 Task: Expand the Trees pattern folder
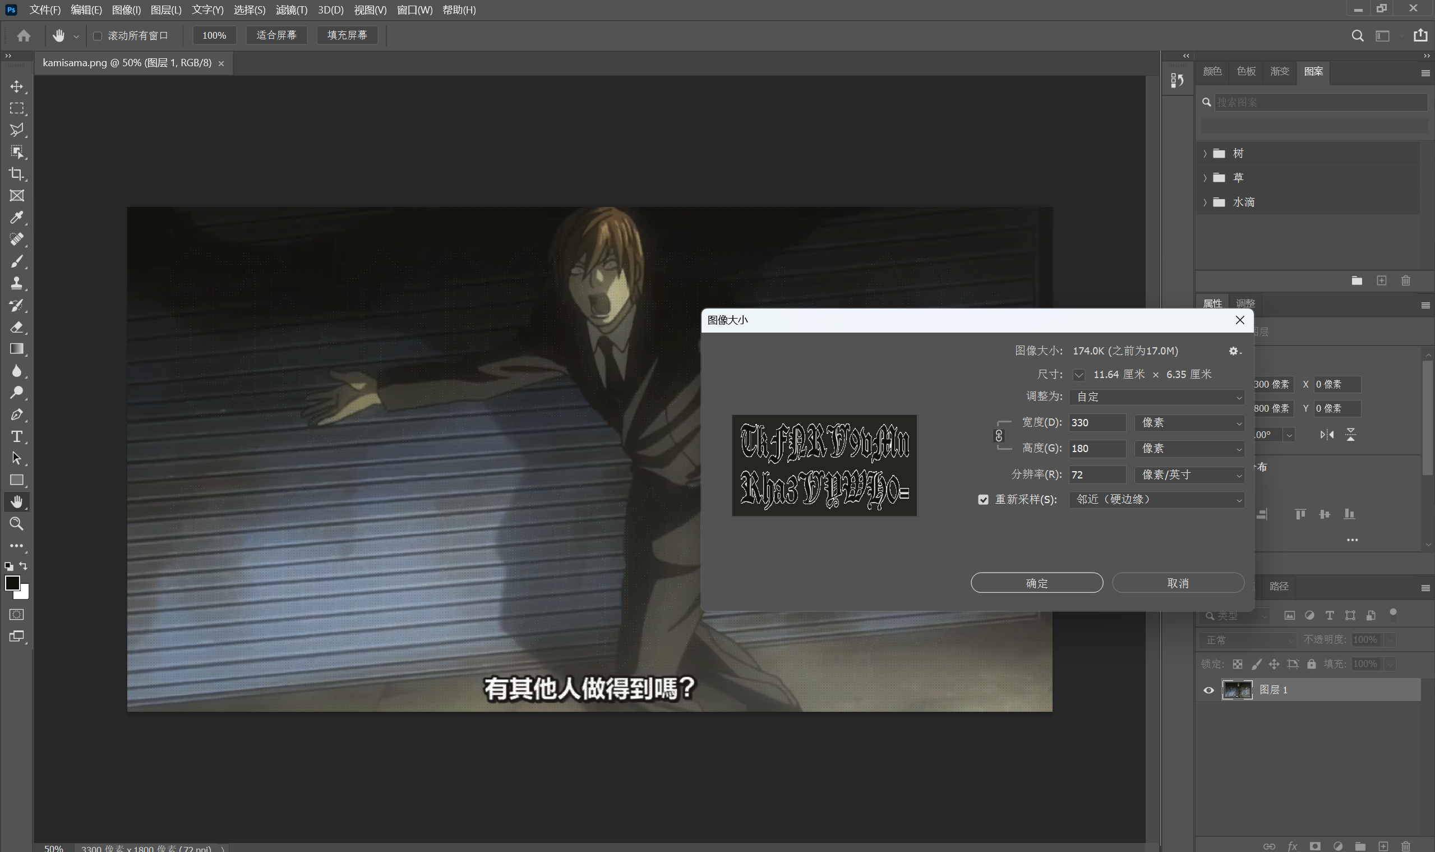[x=1205, y=153]
